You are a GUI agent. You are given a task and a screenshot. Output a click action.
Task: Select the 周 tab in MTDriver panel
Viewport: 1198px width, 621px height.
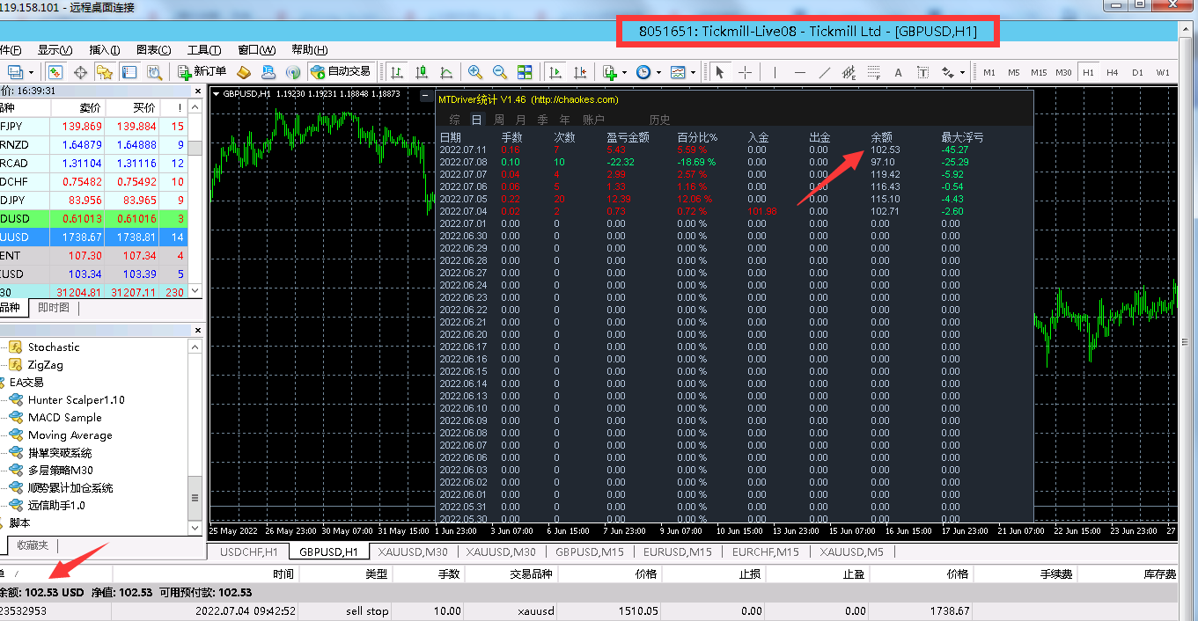click(x=499, y=120)
